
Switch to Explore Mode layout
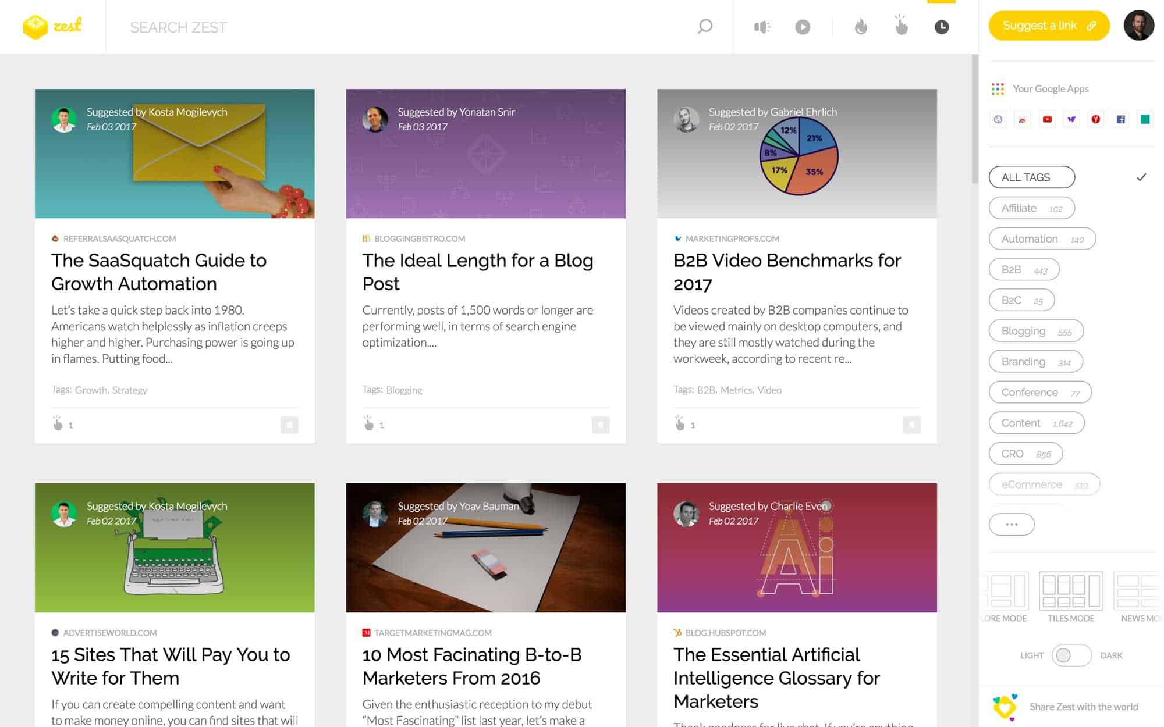click(x=1005, y=597)
